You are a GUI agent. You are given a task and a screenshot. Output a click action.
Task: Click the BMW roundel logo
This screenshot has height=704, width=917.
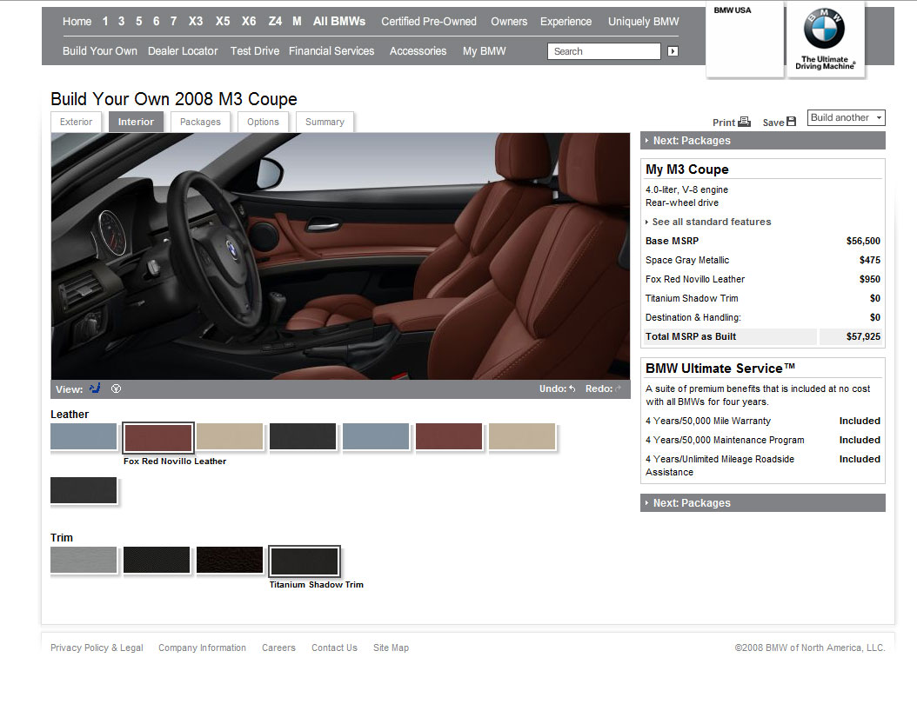(x=824, y=30)
